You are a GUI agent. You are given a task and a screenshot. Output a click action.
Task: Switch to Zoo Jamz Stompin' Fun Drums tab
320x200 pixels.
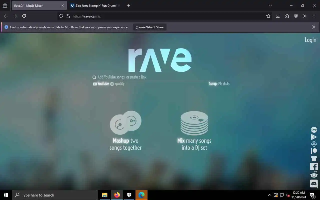pos(95,5)
